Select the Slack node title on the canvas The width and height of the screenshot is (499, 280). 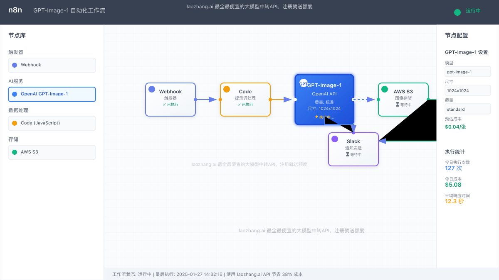pos(353,141)
